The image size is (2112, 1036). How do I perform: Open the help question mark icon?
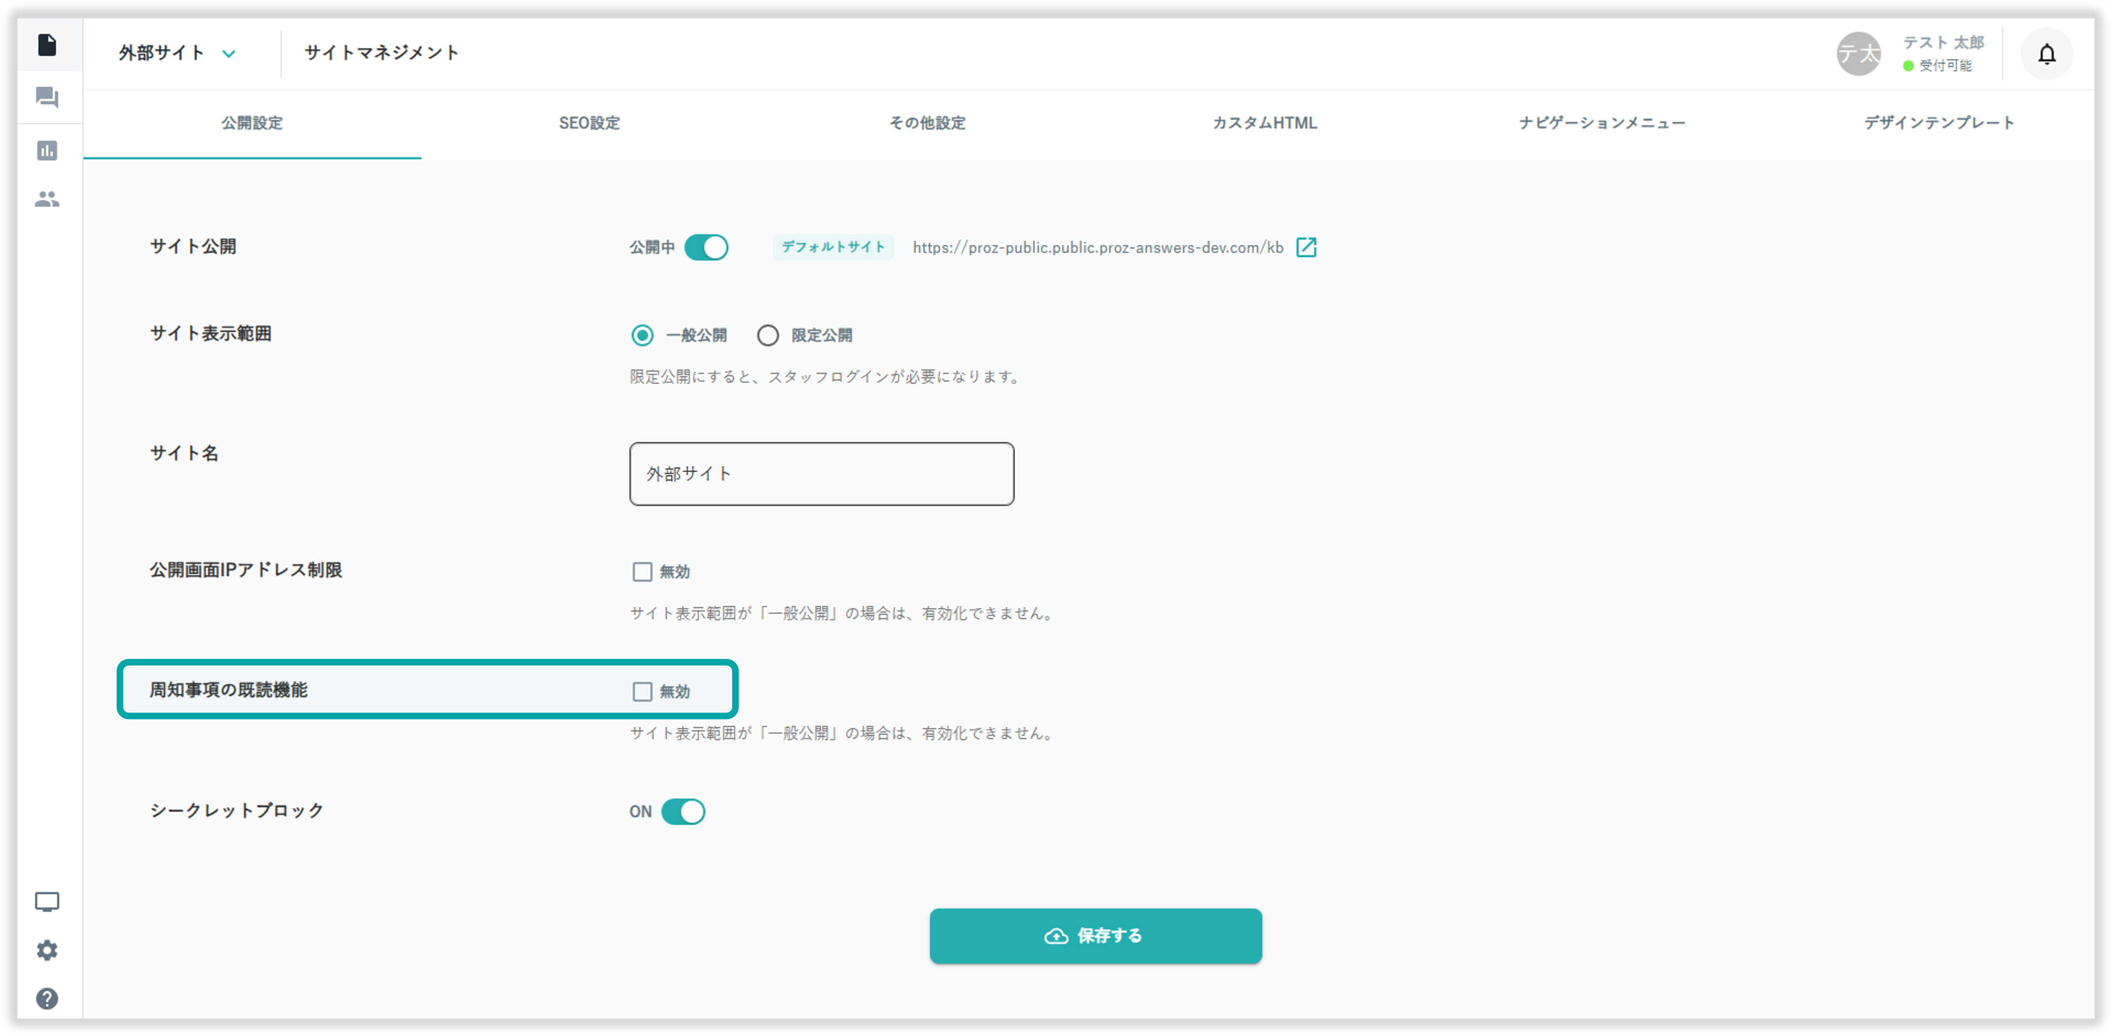(x=47, y=998)
